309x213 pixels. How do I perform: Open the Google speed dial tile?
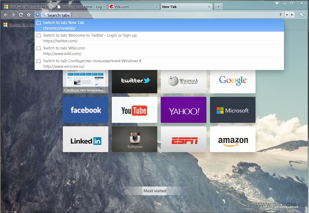[x=233, y=81]
